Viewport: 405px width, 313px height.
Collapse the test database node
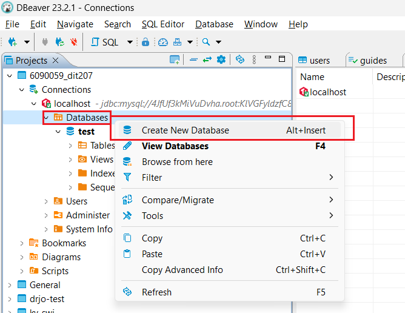click(58, 132)
